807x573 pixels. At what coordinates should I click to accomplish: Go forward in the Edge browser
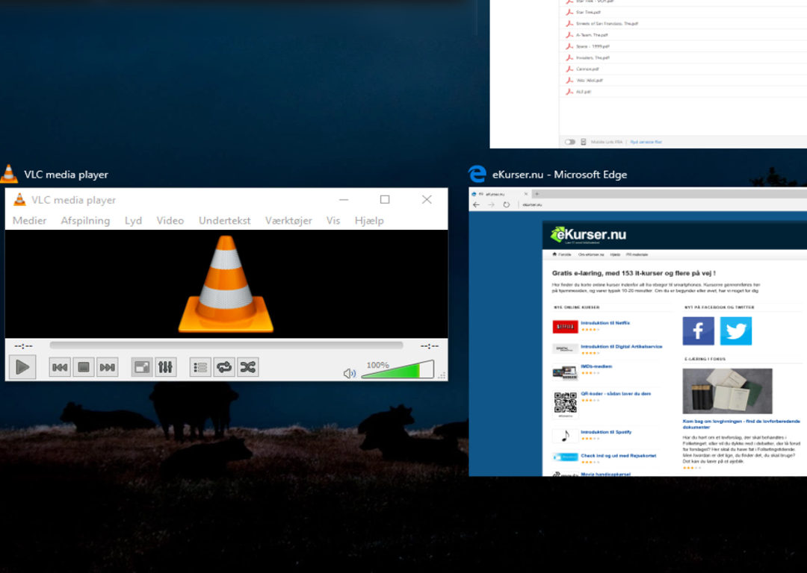point(492,204)
